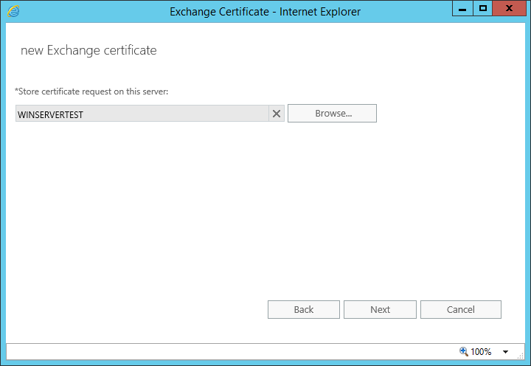
Task: Open the zoom level dropdown arrow
Action: (x=505, y=352)
